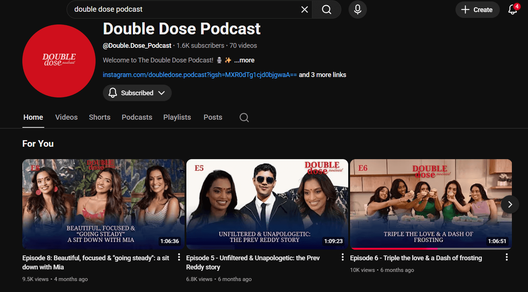This screenshot has height=292, width=528.
Task: Click '10K views • 6 months ago' text
Action: point(382,270)
